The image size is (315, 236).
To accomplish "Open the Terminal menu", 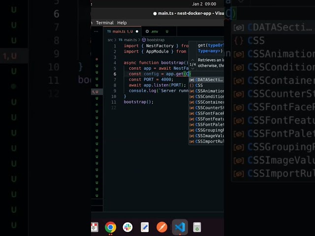I will pyautogui.click(x=105, y=23).
